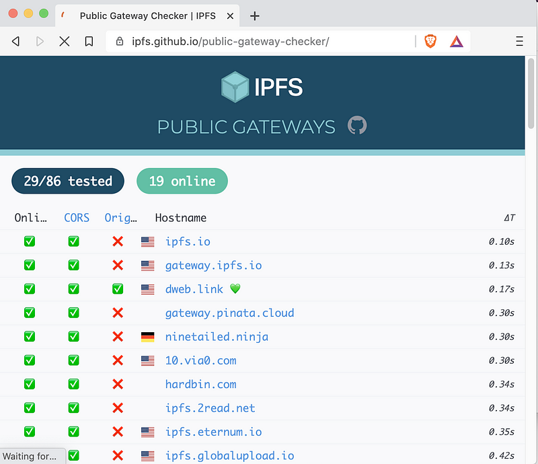Screen dimensions: 538x464
Task: Open the ipfs.io gateway link
Action: (x=188, y=241)
